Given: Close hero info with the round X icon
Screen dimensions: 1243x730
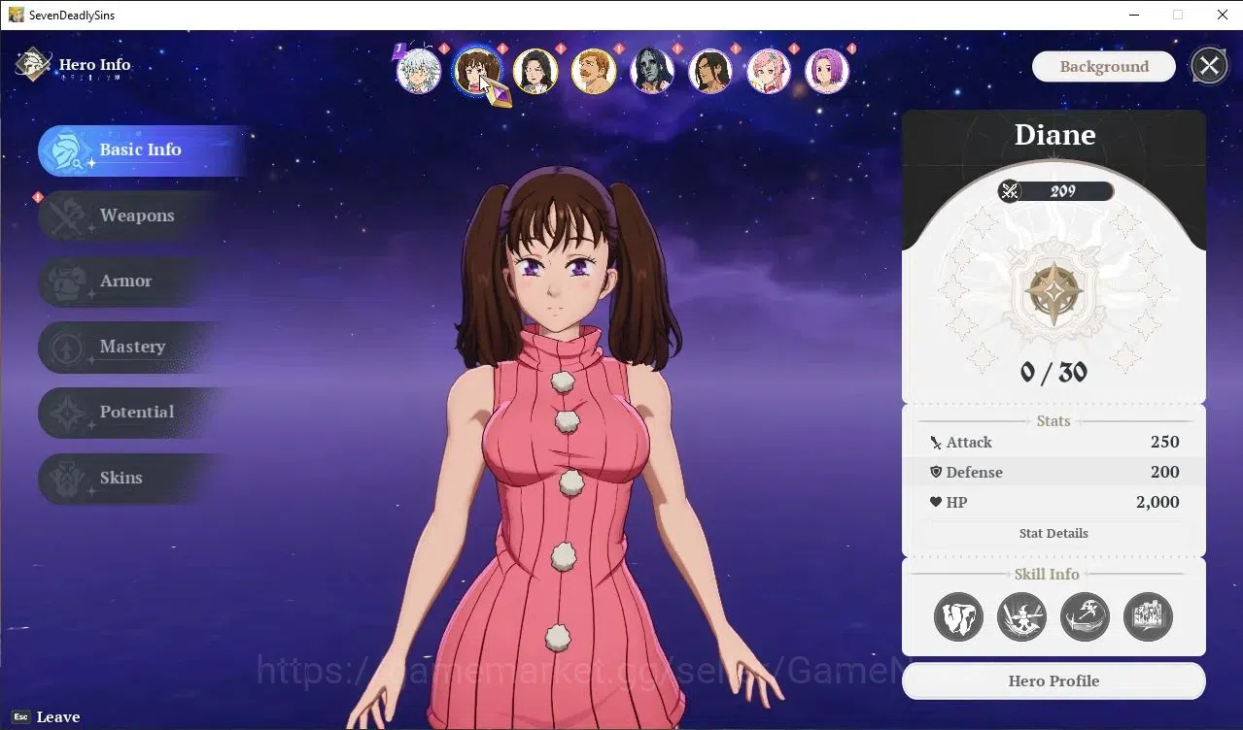Looking at the screenshot, I should pyautogui.click(x=1209, y=66).
